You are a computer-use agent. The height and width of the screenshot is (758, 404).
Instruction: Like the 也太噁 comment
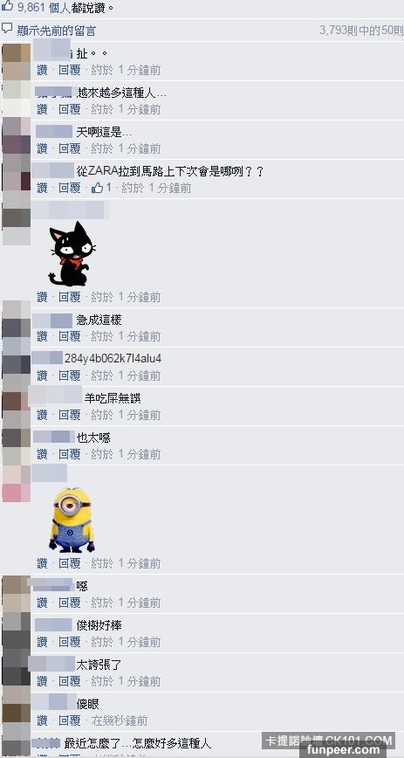pos(42,454)
